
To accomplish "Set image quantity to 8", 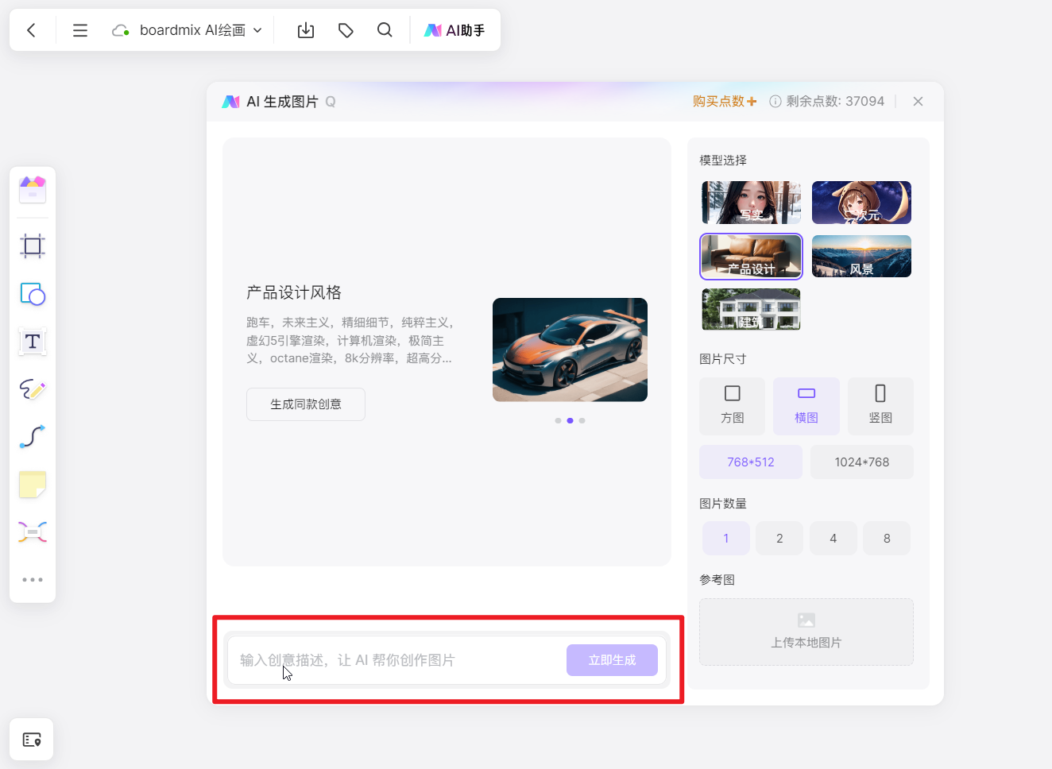I will (x=887, y=539).
